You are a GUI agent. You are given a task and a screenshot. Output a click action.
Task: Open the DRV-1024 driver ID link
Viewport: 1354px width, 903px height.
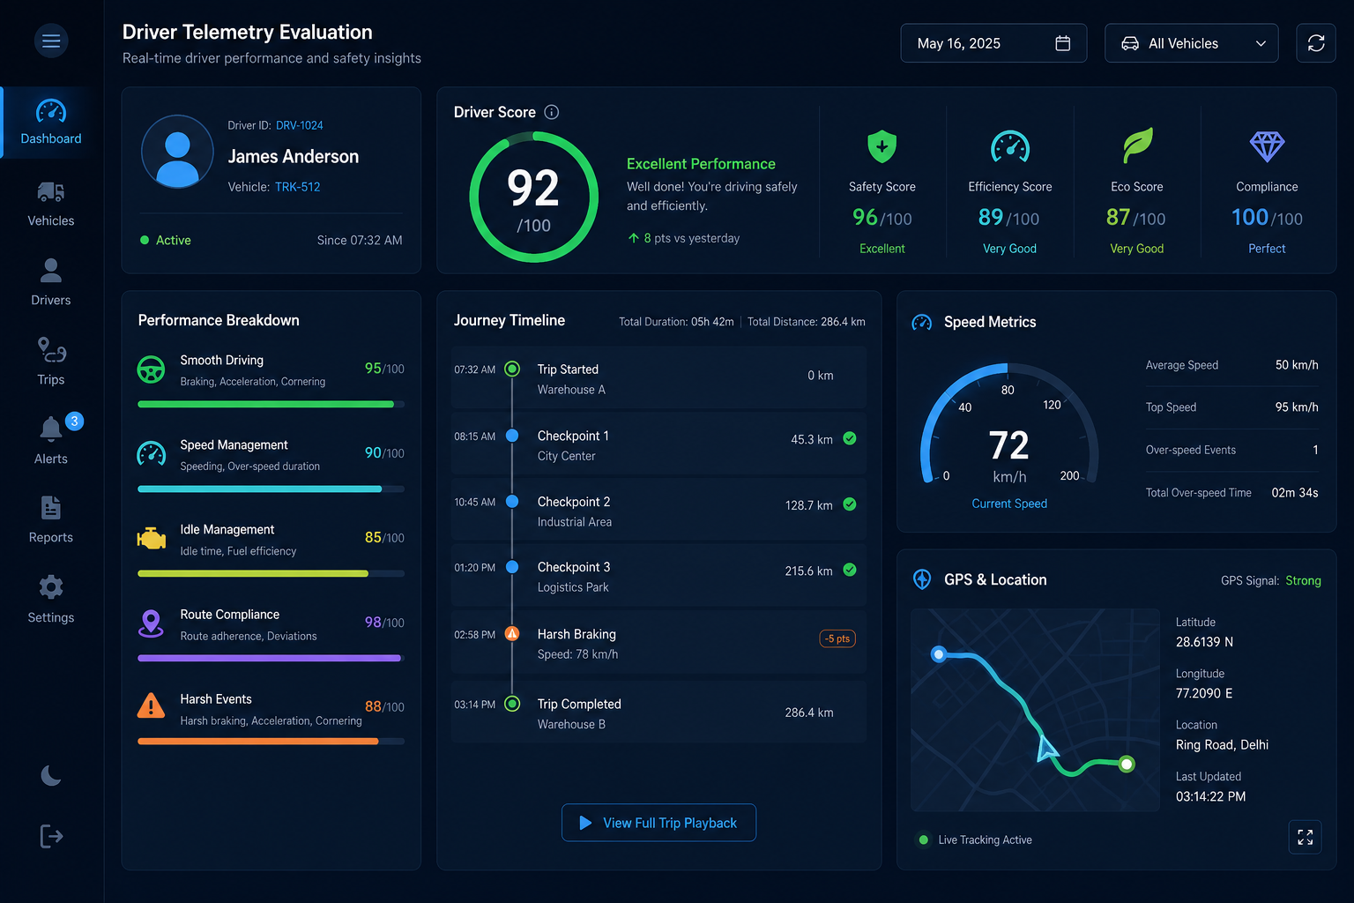(x=300, y=125)
